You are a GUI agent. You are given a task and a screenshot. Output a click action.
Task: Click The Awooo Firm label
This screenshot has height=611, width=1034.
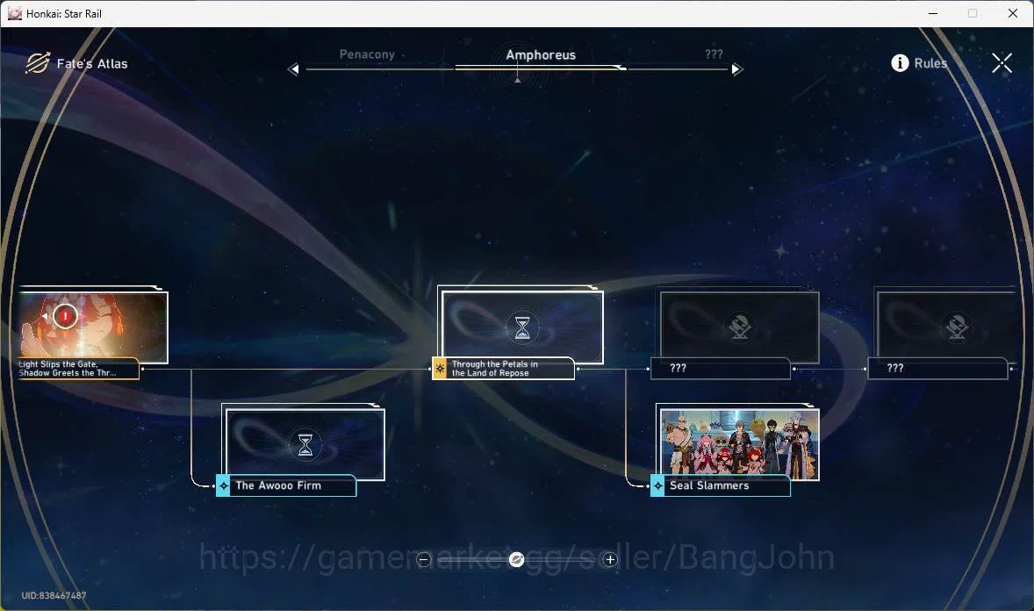coord(278,485)
